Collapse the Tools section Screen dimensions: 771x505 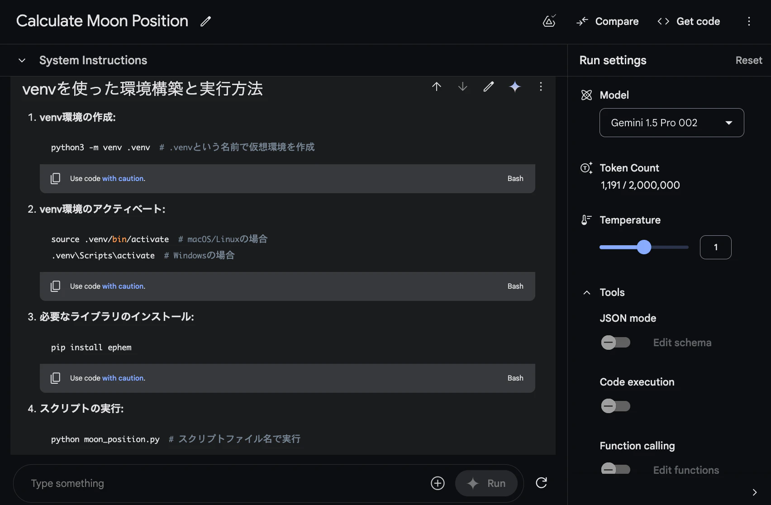click(x=587, y=292)
